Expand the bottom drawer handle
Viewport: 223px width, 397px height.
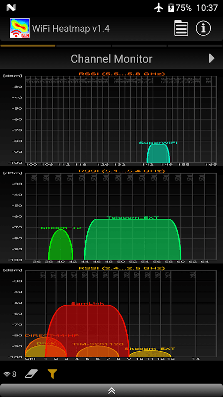click(111, 390)
